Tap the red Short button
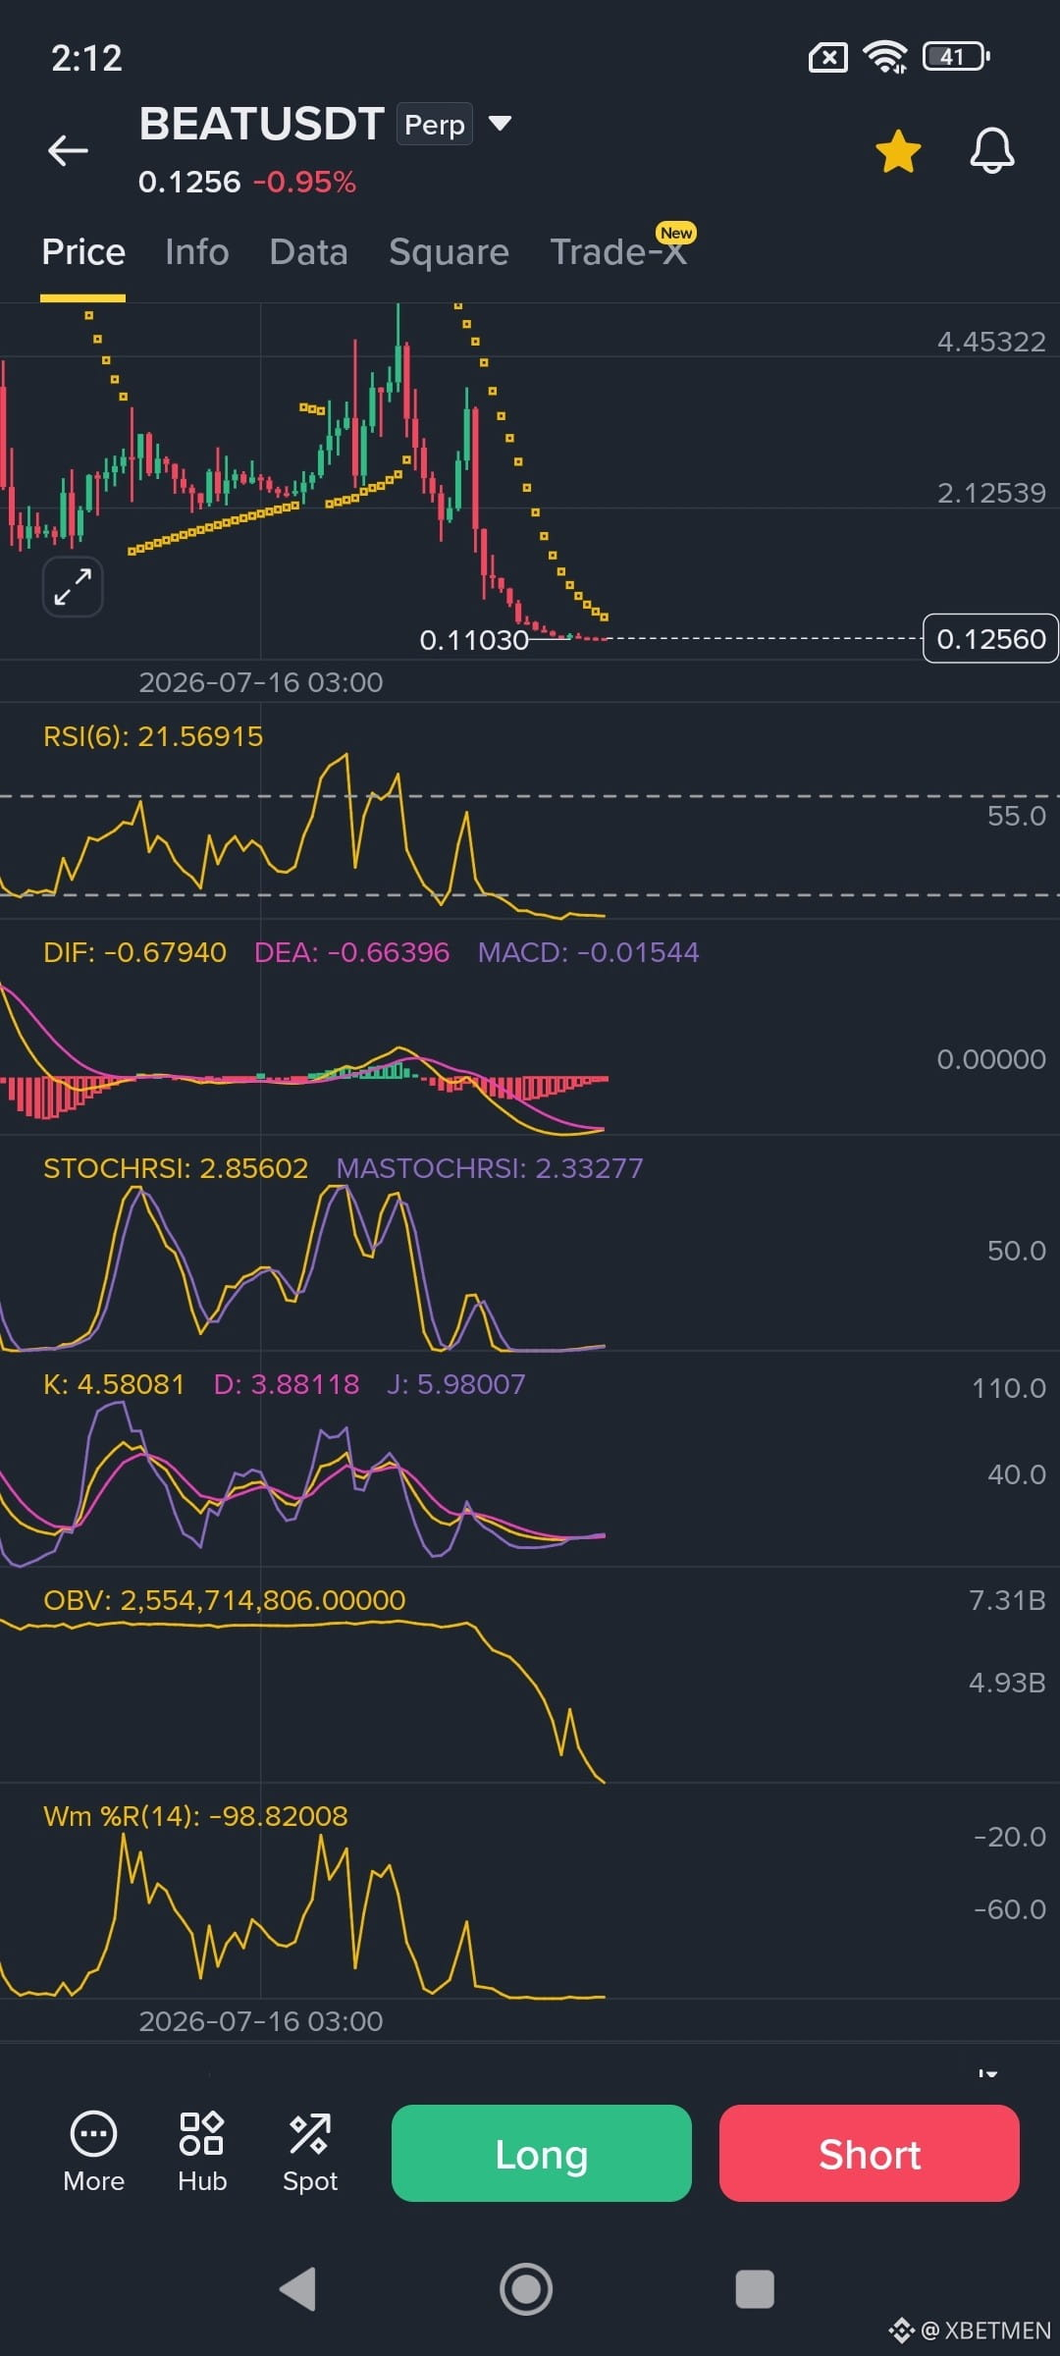This screenshot has height=2356, width=1060. coord(870,2153)
